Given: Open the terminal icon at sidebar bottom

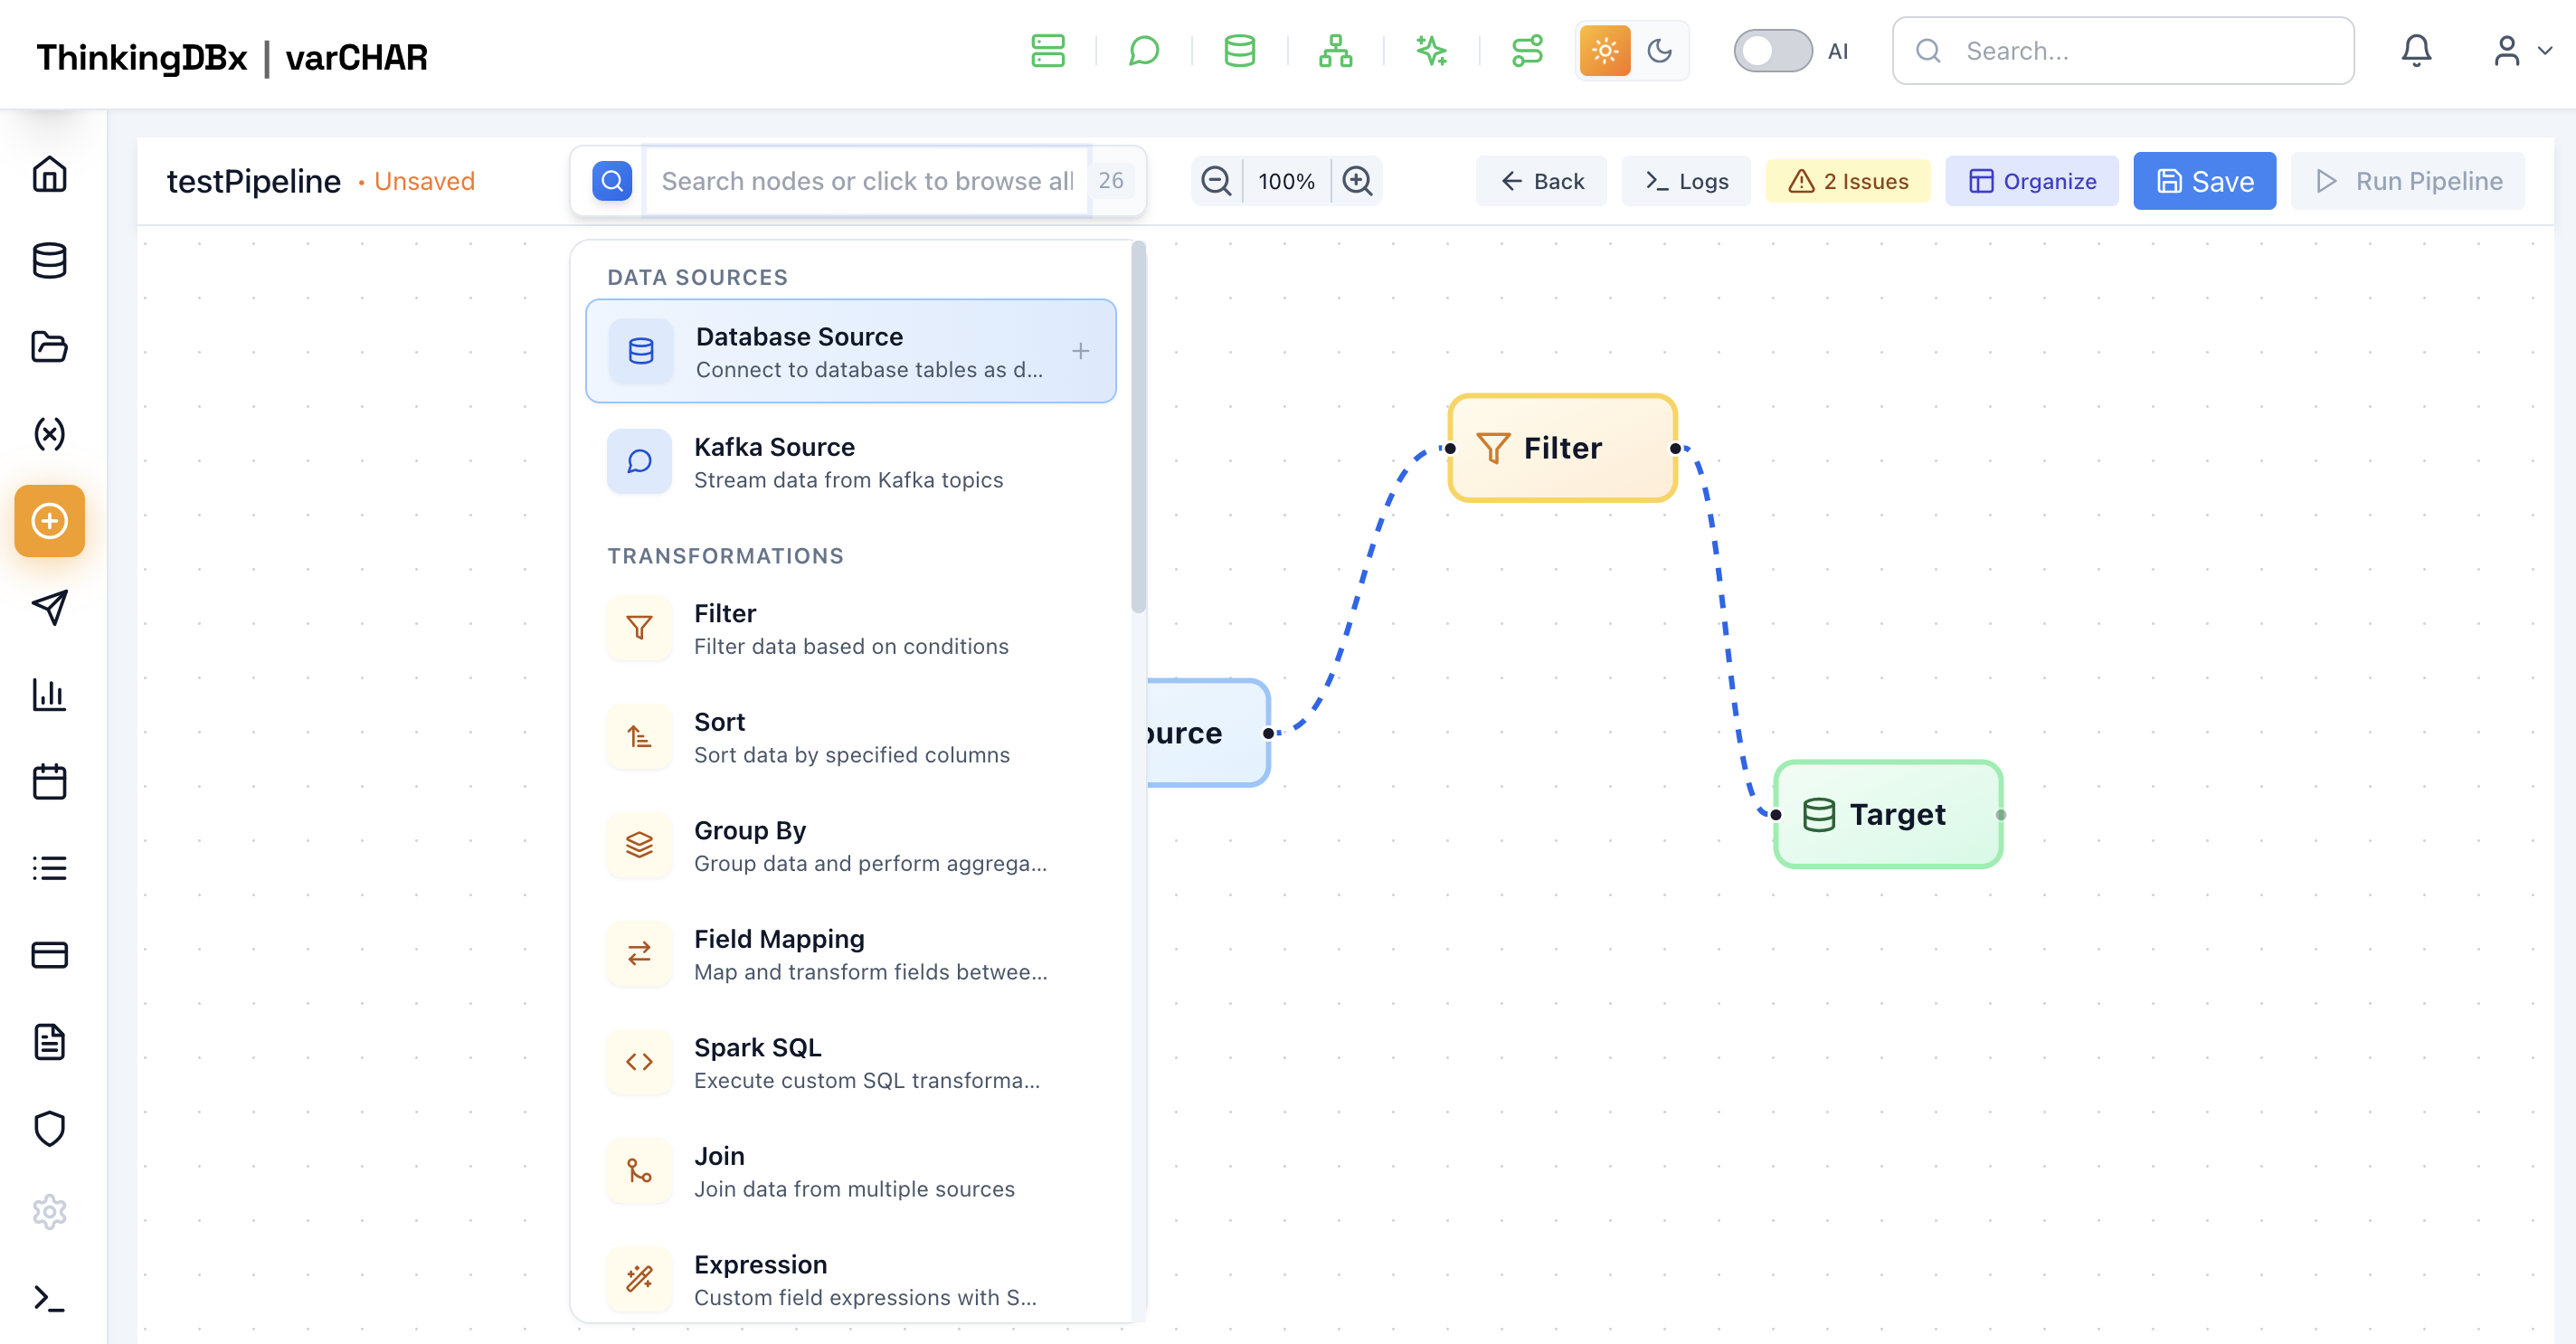Looking at the screenshot, I should point(49,1300).
